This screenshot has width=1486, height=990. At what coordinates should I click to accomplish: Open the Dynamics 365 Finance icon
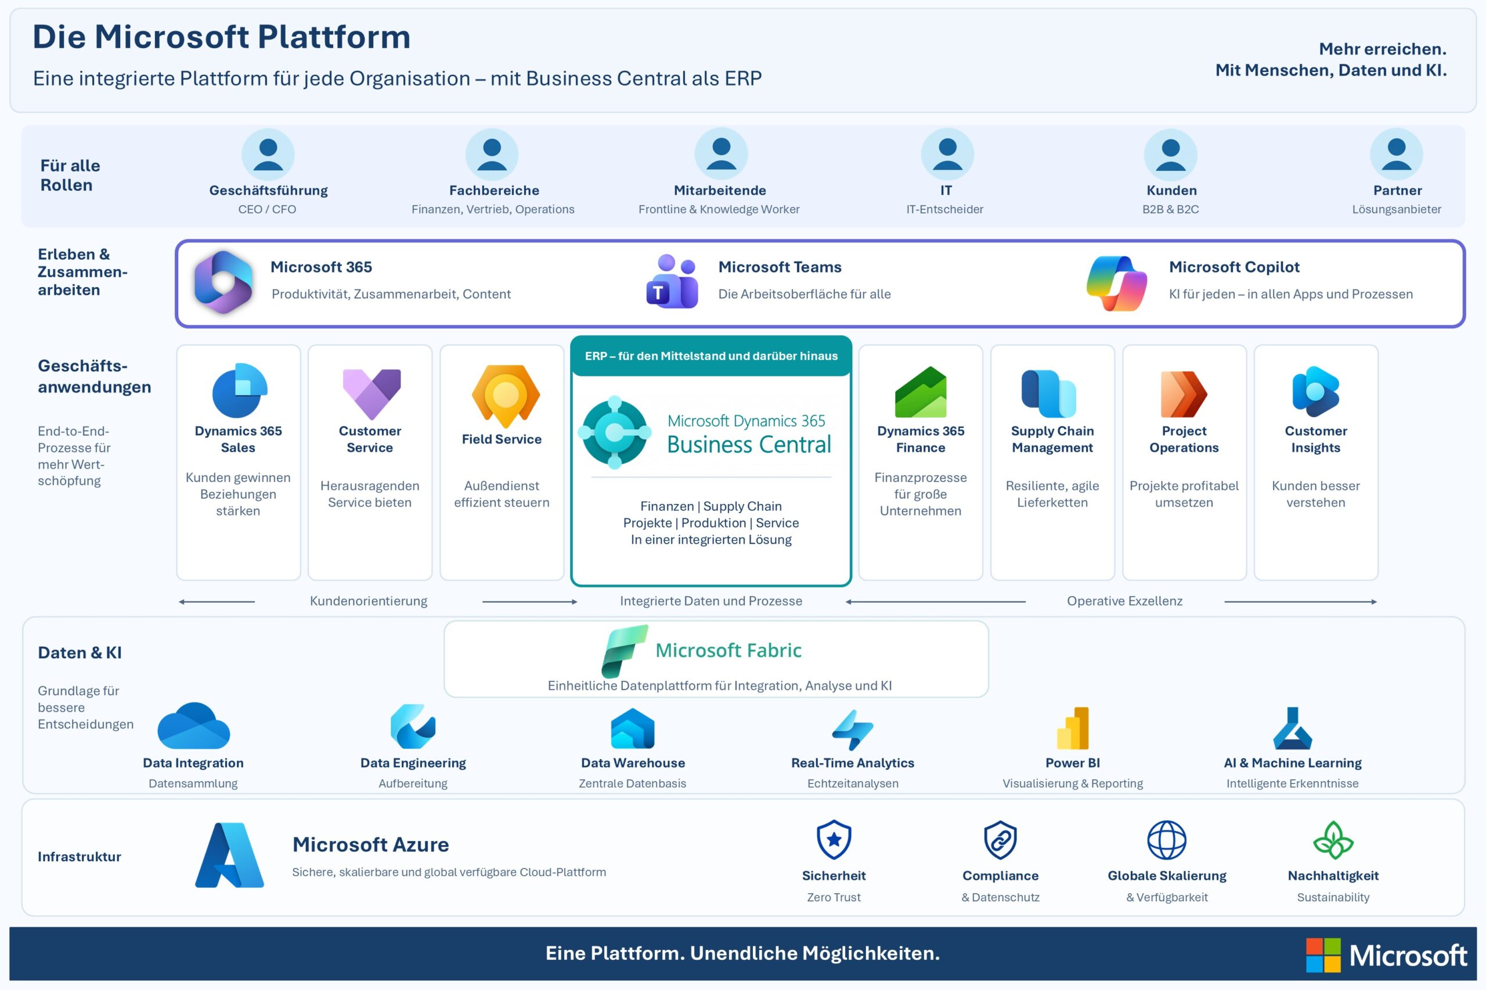921,391
